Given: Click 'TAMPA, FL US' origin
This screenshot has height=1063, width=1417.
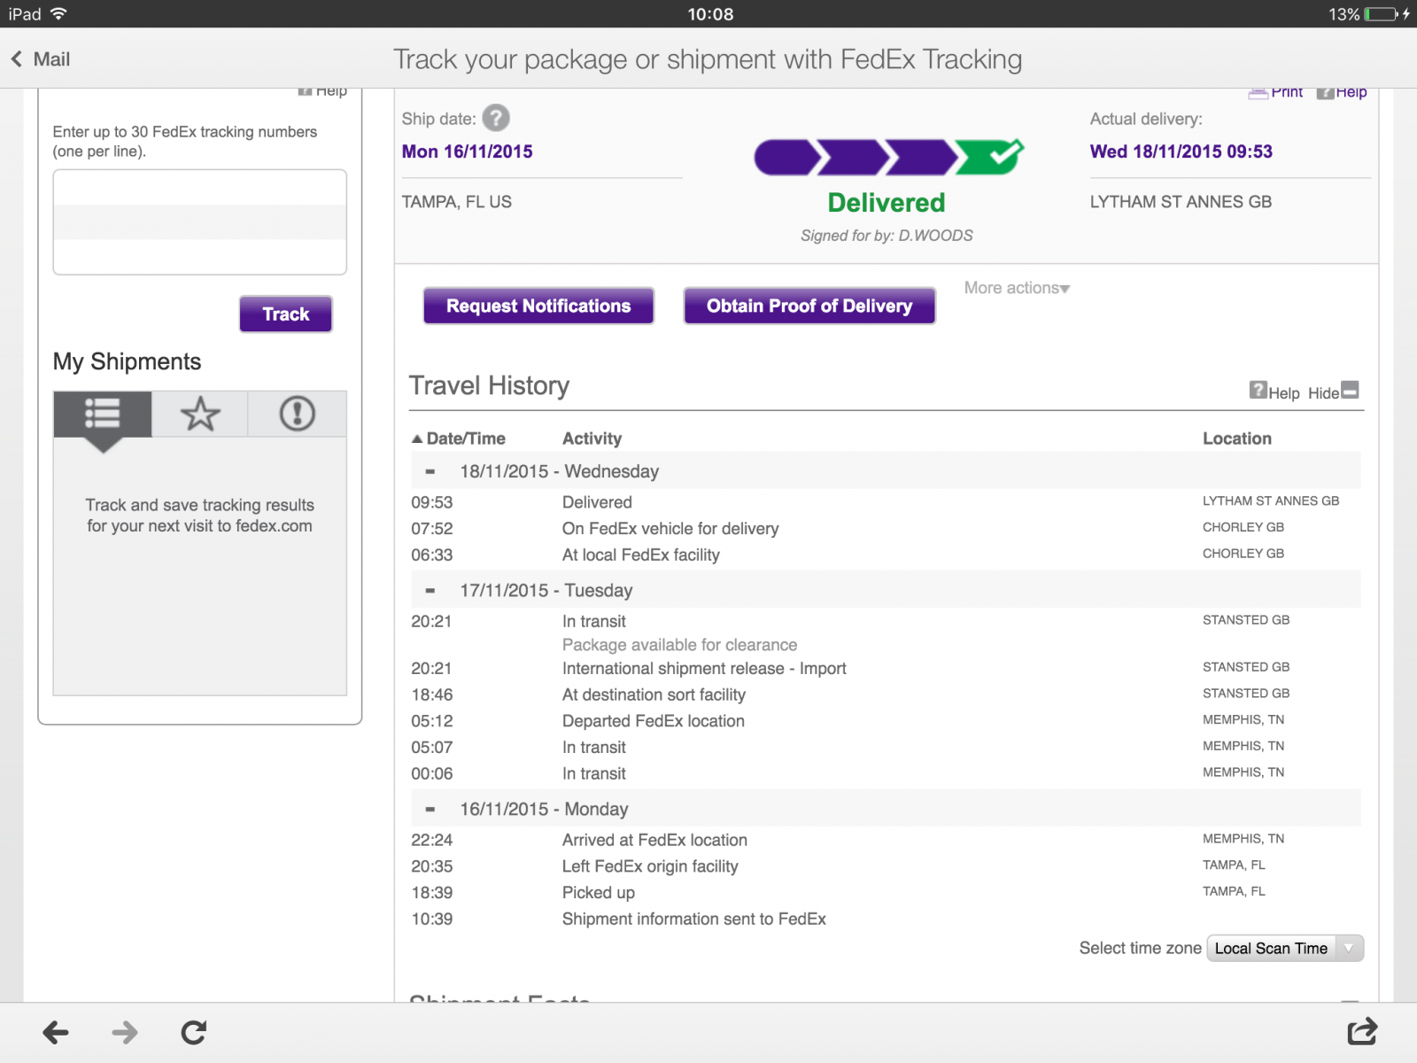Looking at the screenshot, I should point(457,202).
